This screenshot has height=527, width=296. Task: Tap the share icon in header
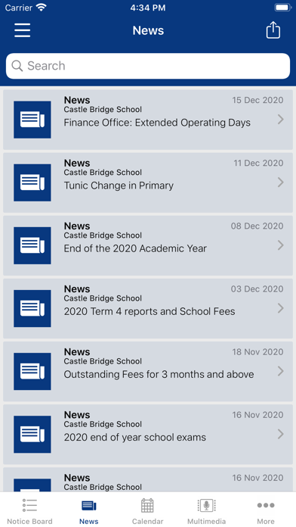coord(273,30)
